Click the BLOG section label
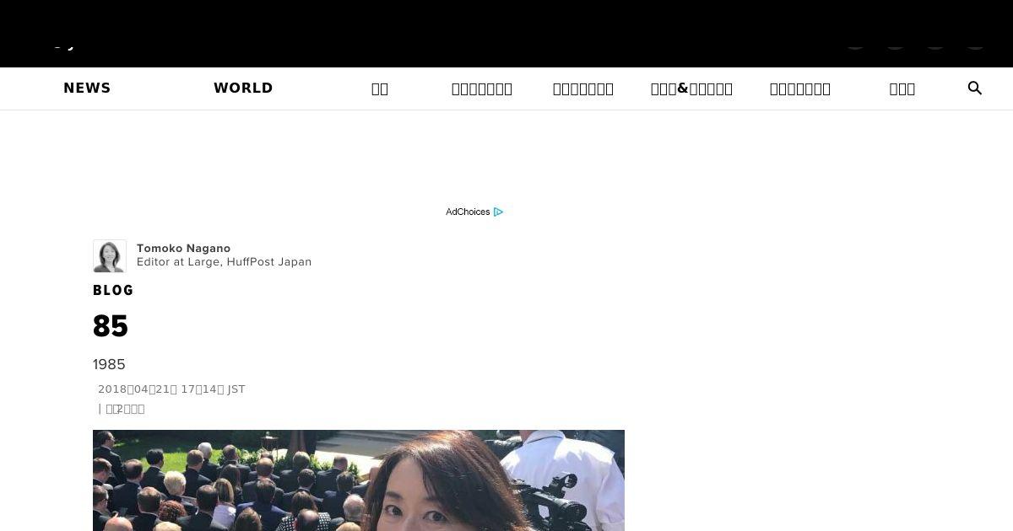The image size is (1013, 531). (113, 291)
